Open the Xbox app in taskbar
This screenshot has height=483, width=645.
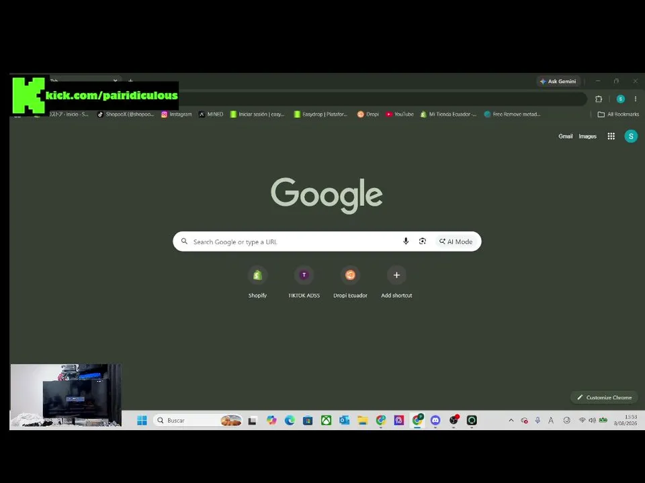click(327, 420)
